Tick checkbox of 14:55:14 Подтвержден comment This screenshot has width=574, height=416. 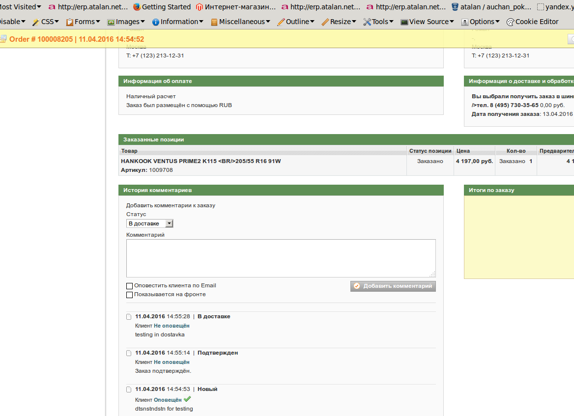click(x=129, y=353)
